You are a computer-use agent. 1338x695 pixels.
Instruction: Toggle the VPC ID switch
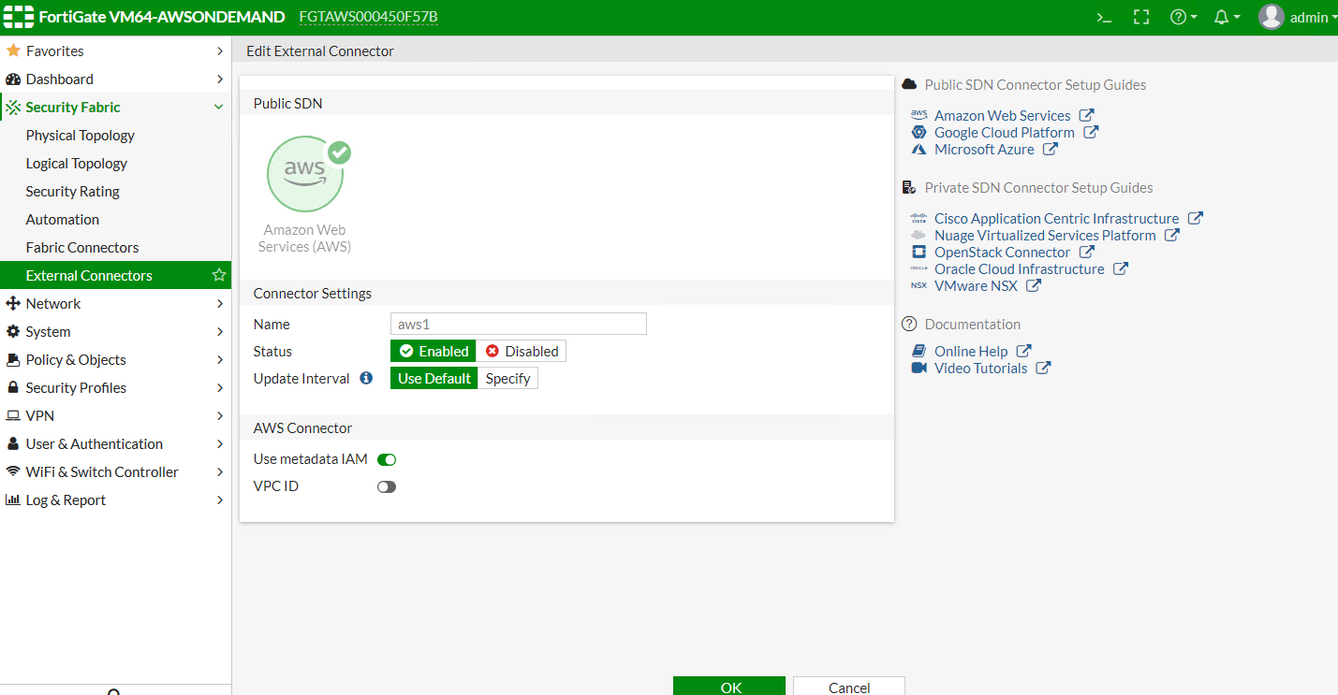(387, 486)
